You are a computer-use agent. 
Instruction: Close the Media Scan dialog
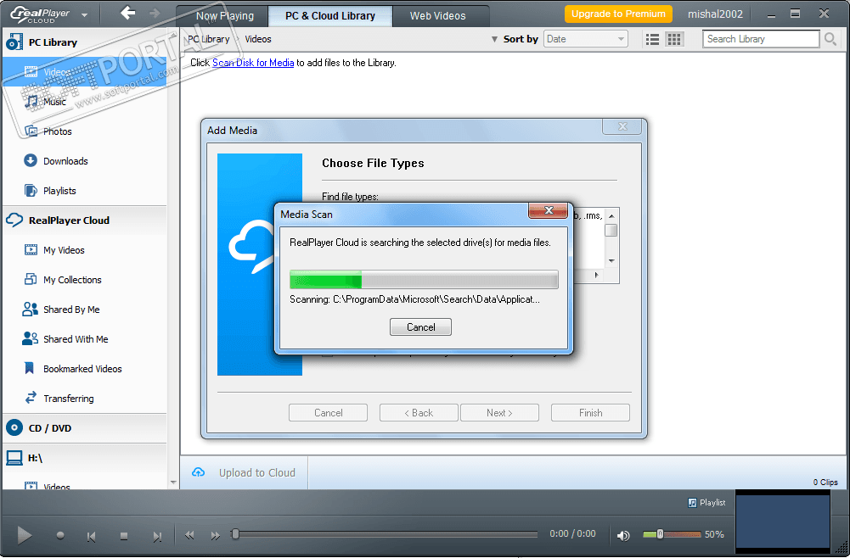pos(548,210)
